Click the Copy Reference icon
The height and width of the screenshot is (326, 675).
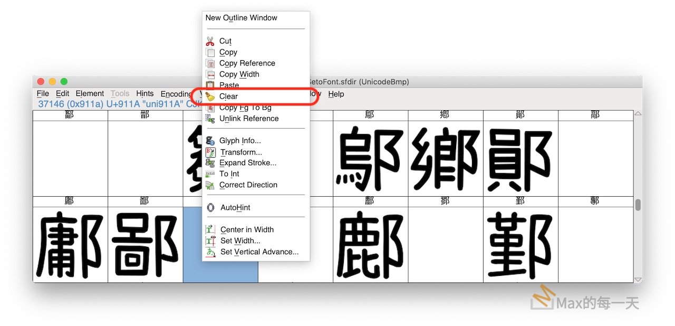click(210, 63)
